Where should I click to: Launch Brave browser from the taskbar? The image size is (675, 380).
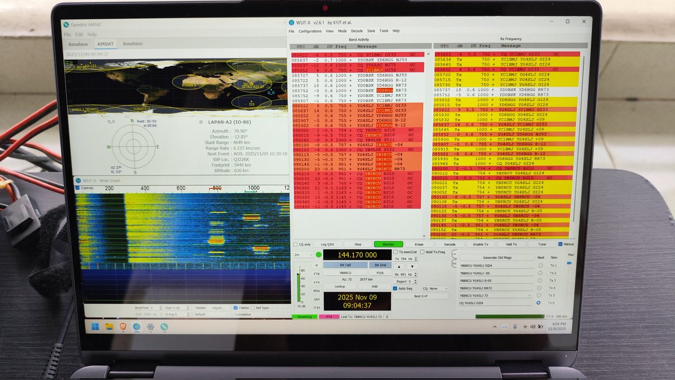(123, 327)
